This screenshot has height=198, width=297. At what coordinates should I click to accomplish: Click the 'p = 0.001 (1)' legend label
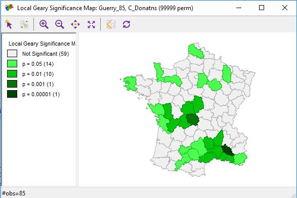(x=38, y=84)
